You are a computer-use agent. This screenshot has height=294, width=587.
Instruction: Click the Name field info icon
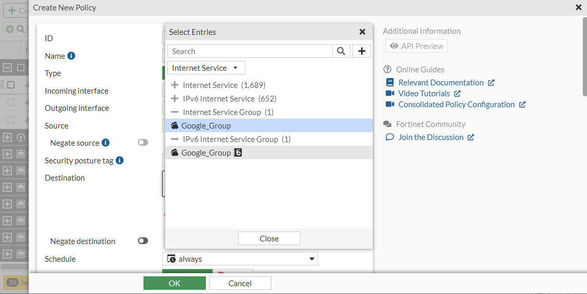click(x=71, y=56)
